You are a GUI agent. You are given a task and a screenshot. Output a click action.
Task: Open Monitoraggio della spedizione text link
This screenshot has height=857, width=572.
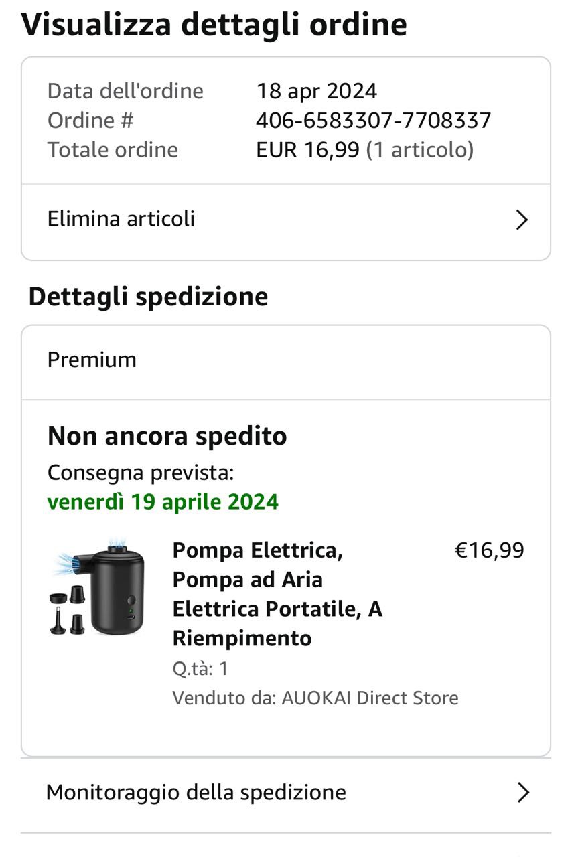pos(196,793)
